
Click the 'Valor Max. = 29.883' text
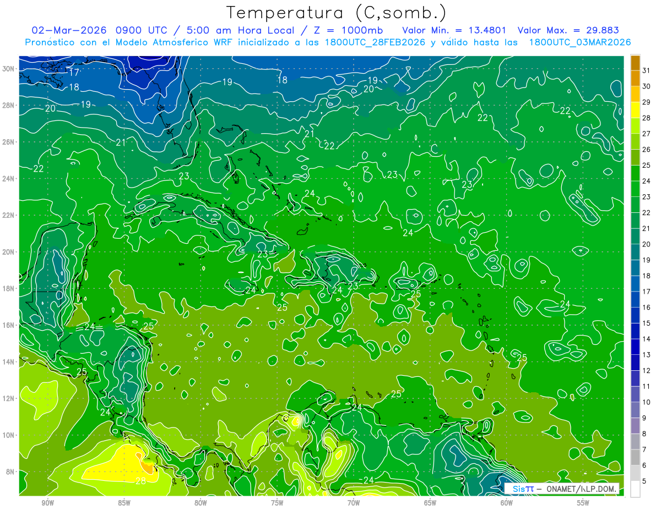tap(568, 30)
